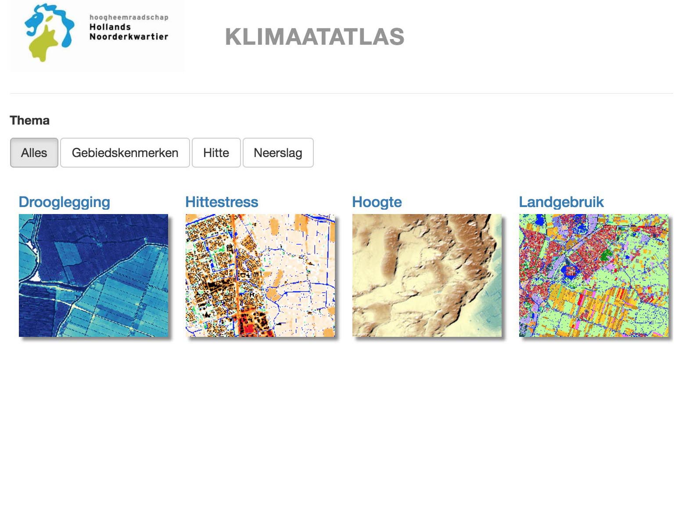This screenshot has height=529, width=682.
Task: Open the Hittestress link
Action: (x=222, y=202)
